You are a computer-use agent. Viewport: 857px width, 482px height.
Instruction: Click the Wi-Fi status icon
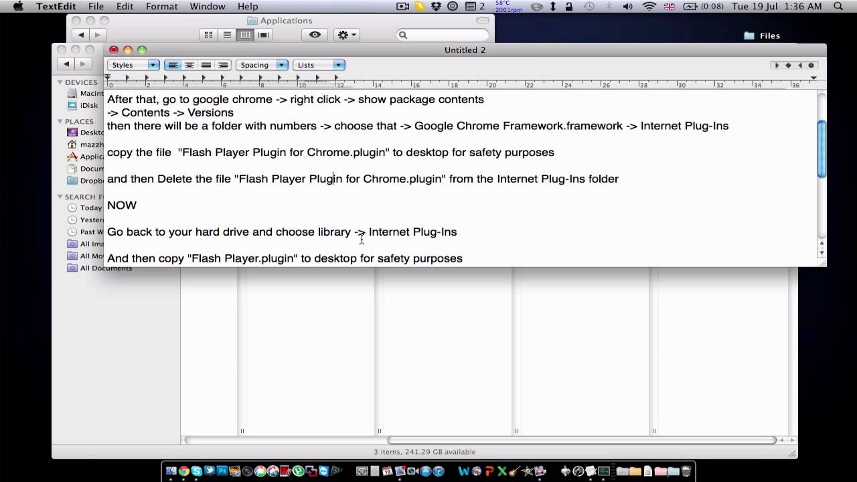[x=649, y=7]
